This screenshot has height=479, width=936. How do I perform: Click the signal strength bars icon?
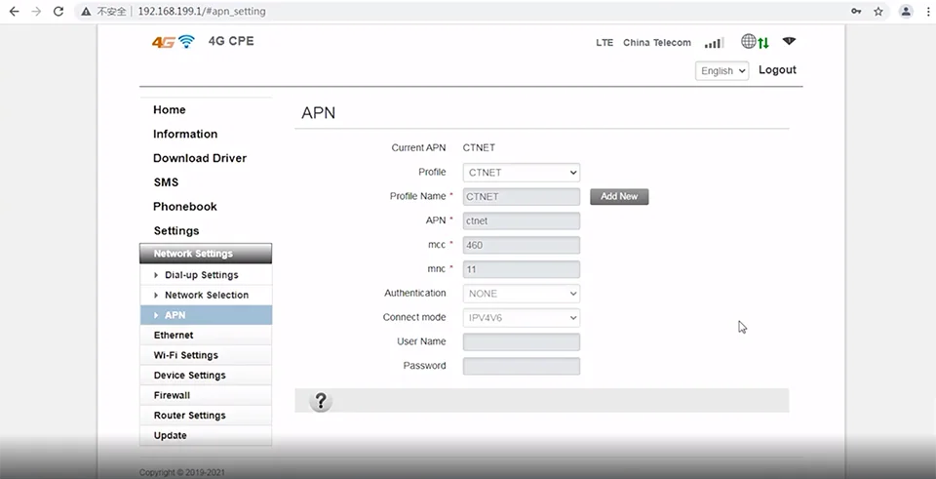tap(714, 43)
